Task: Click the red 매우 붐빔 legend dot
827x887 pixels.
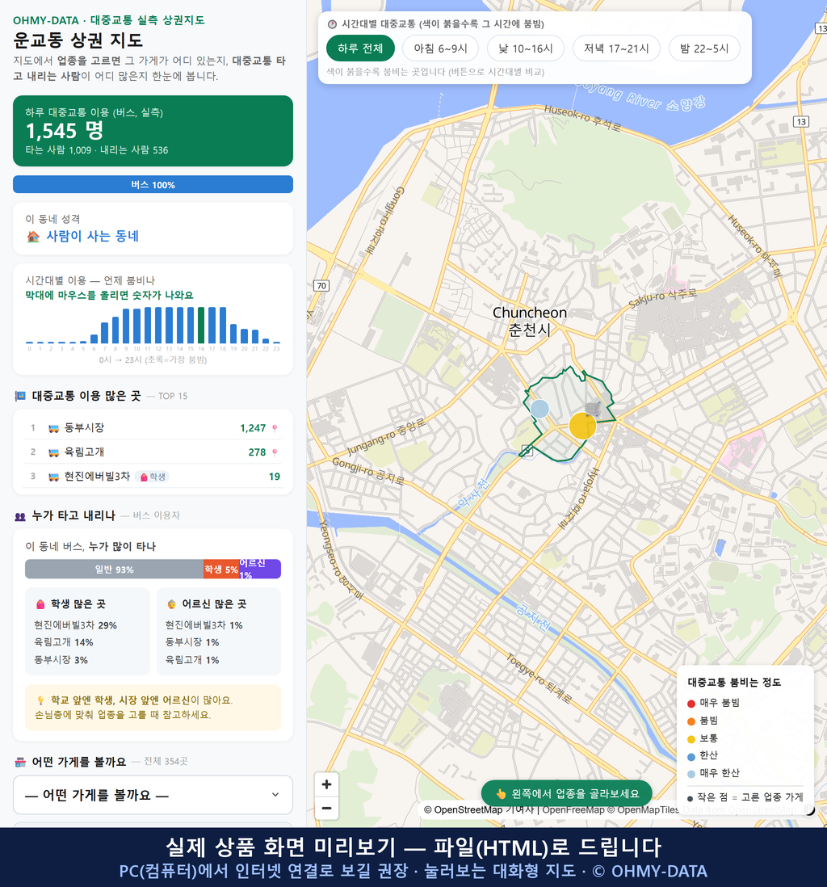Action: pos(691,703)
